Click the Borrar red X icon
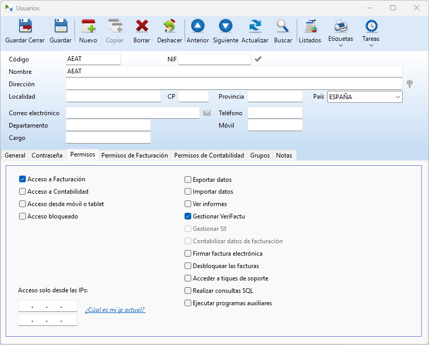 point(142,27)
